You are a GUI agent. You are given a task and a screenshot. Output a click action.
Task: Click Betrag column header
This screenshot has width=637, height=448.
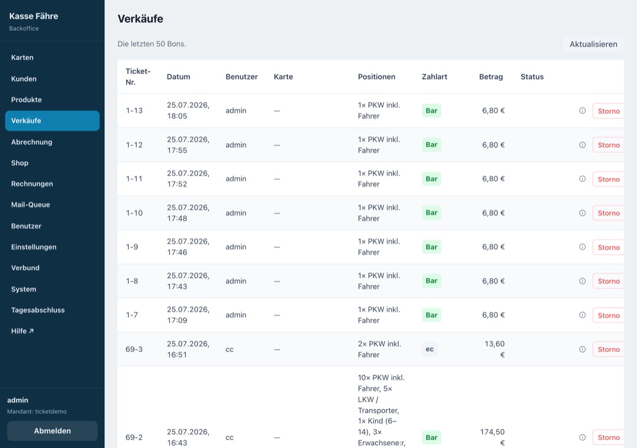point(491,77)
